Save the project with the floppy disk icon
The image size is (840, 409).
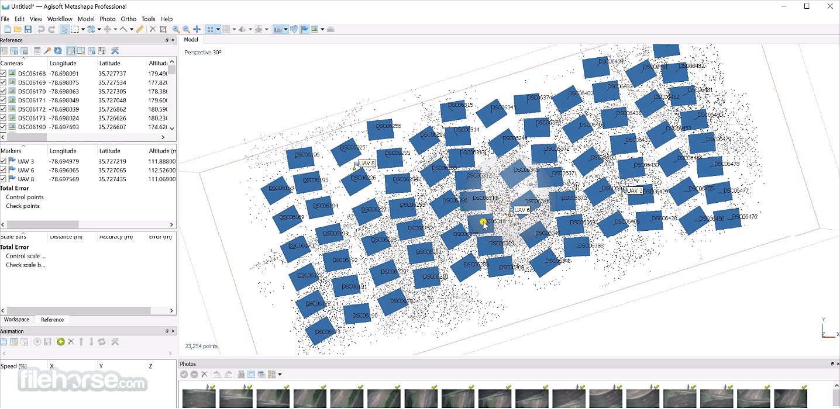(28, 29)
